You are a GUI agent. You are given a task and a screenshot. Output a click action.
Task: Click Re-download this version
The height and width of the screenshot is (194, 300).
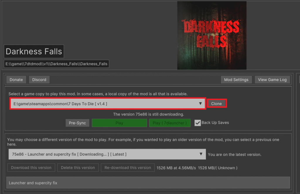128,168
